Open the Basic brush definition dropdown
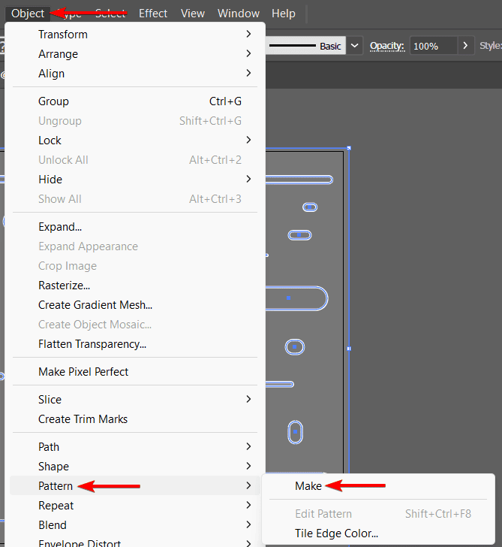This screenshot has width=502, height=547. tap(355, 46)
